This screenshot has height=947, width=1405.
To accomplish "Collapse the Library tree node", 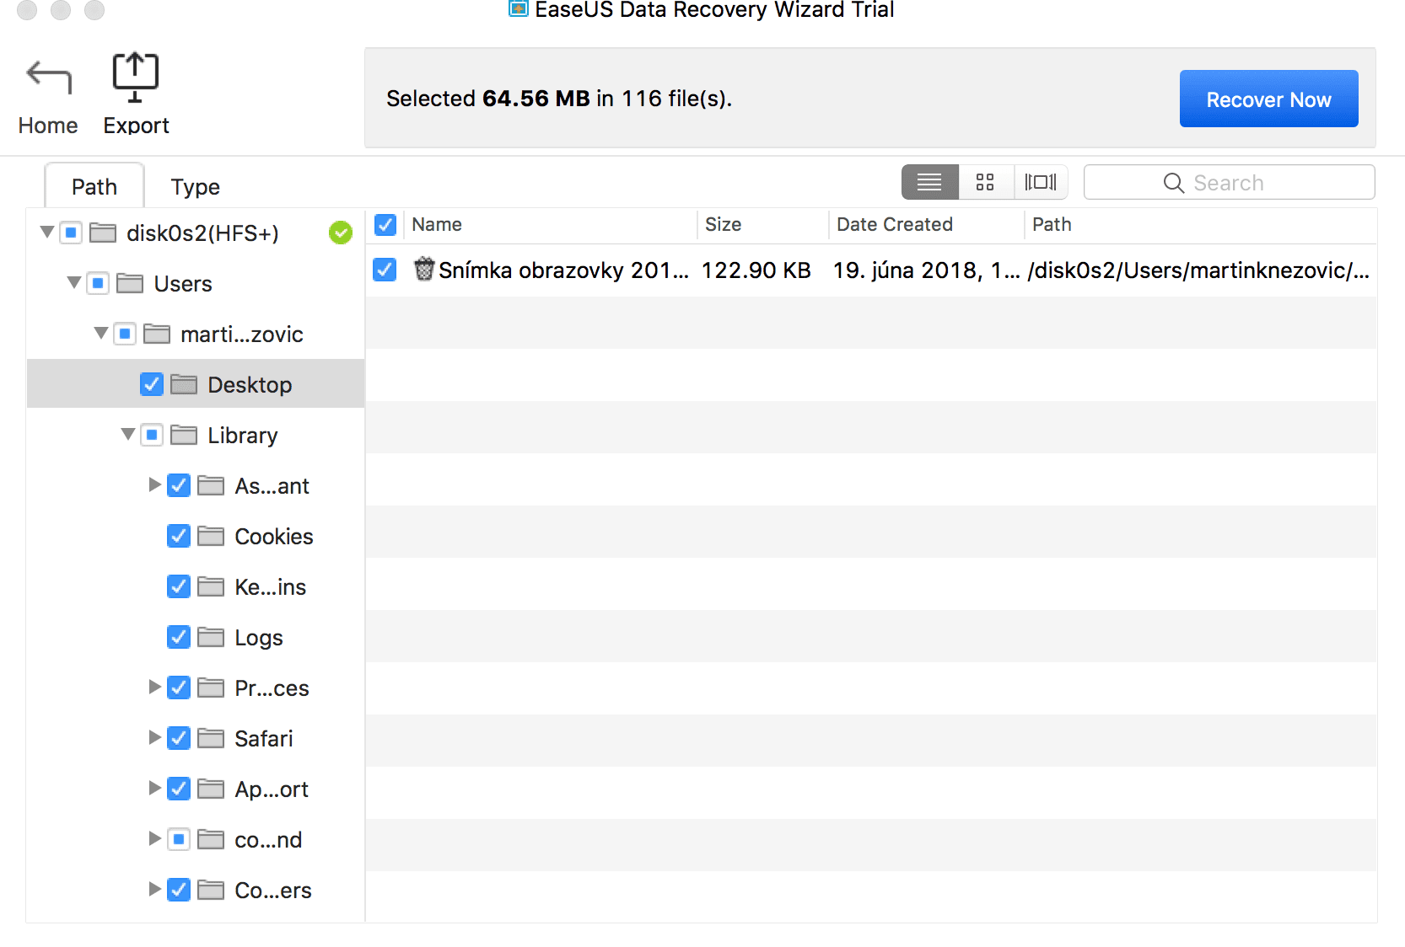I will click(128, 434).
